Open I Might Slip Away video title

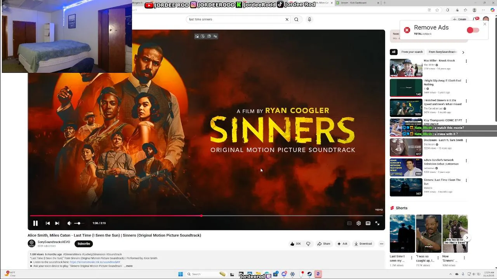pyautogui.click(x=442, y=83)
